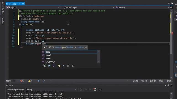Open the Output window options dropdown
The width and height of the screenshot is (177, 99).
[165, 86]
